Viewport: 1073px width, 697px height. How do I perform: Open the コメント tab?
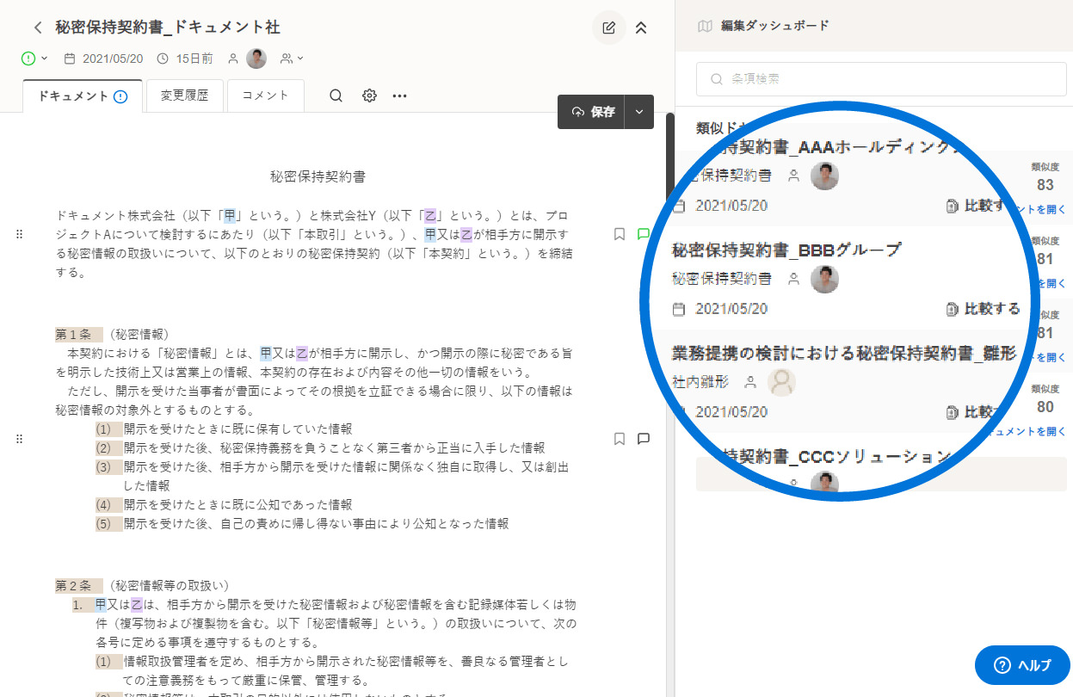tap(265, 96)
